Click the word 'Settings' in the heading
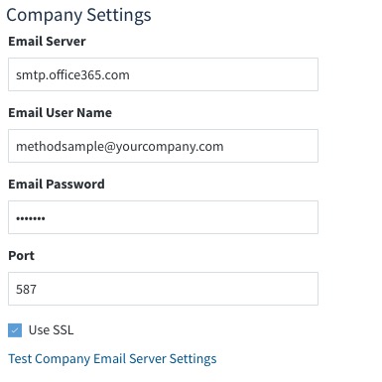The width and height of the screenshot is (382, 382). click(119, 16)
